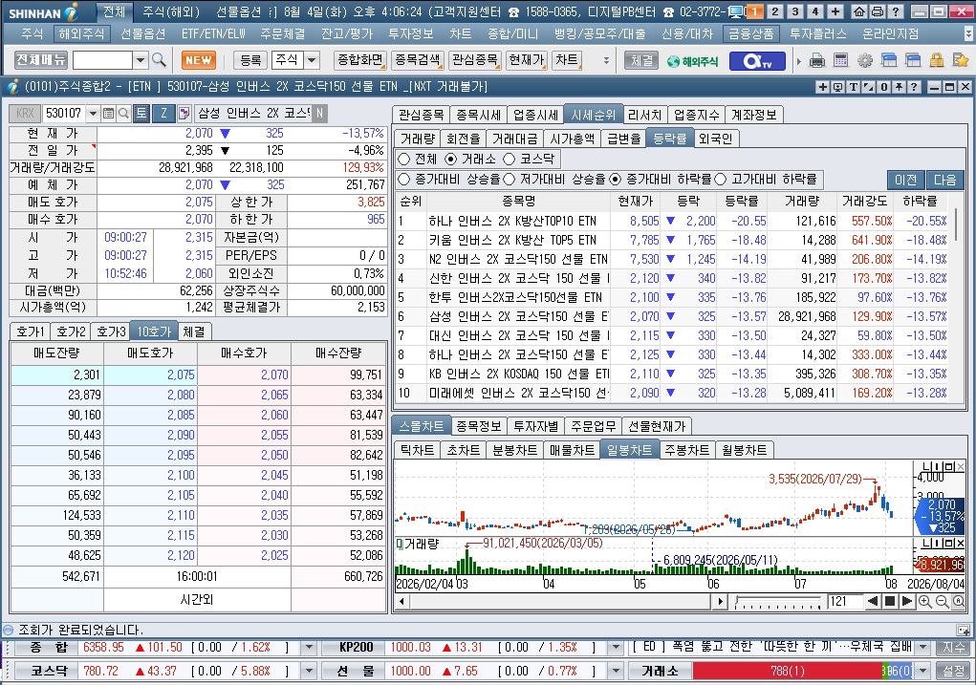
Task: Click the stock search magnifier beside code field
Action: click(x=123, y=114)
